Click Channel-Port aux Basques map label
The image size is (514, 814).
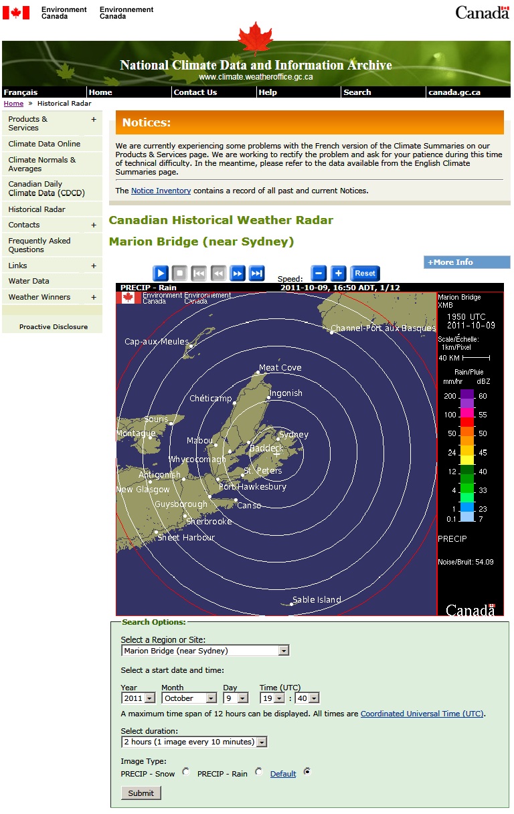(383, 328)
